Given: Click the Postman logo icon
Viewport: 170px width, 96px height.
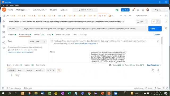Looking at the screenshot, I should (4, 10).
